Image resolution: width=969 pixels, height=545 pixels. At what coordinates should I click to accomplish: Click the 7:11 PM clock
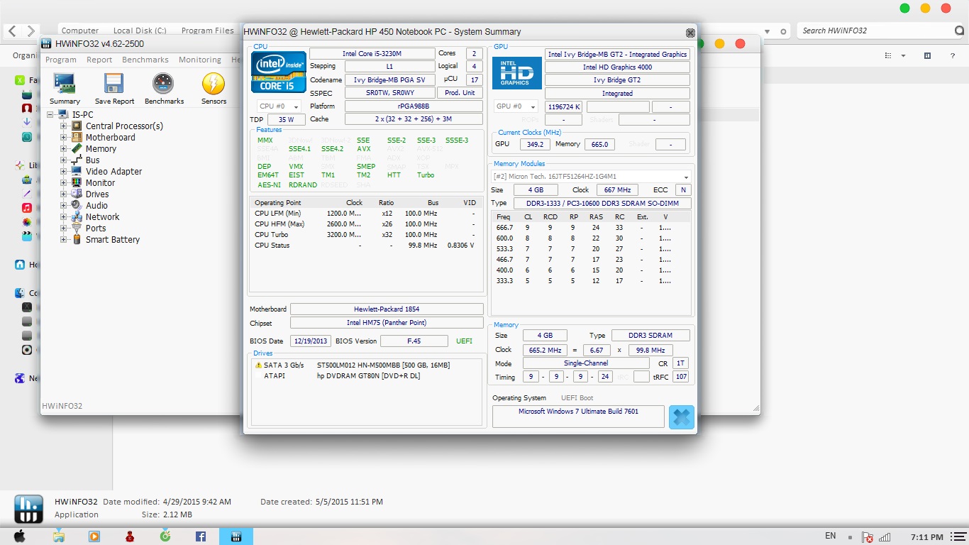tap(926, 537)
